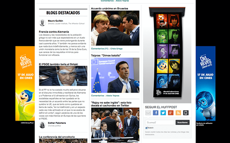Open 'Acuerdo unánime en Bruselas' article
The image size is (230, 143).
109,8
